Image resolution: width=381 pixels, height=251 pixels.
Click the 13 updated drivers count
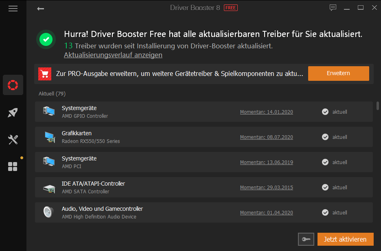68,45
